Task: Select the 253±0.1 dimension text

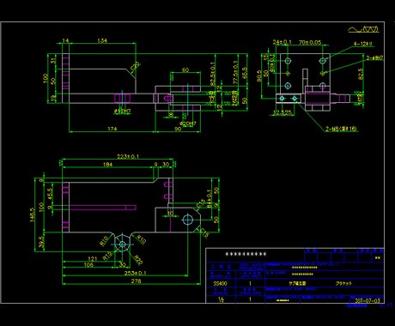Action: tap(135, 273)
